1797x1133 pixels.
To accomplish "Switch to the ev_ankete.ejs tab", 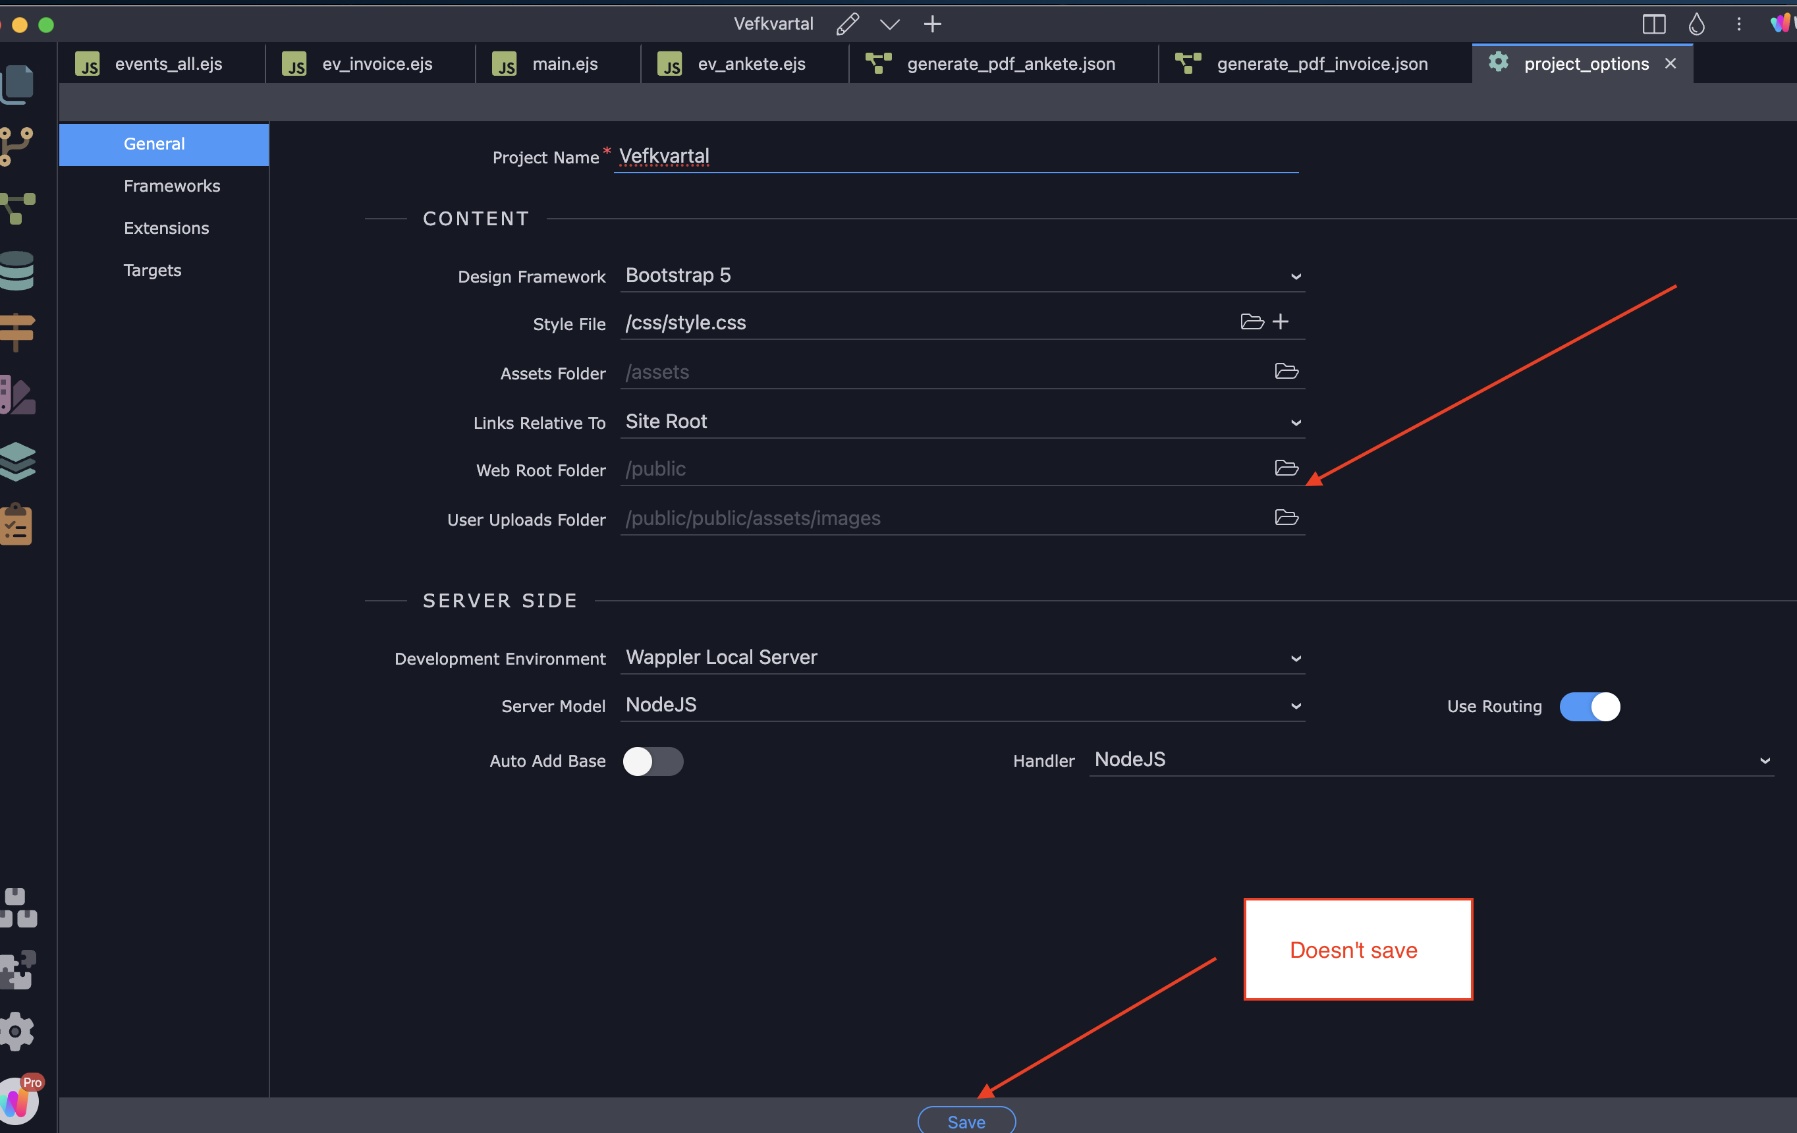I will (745, 63).
